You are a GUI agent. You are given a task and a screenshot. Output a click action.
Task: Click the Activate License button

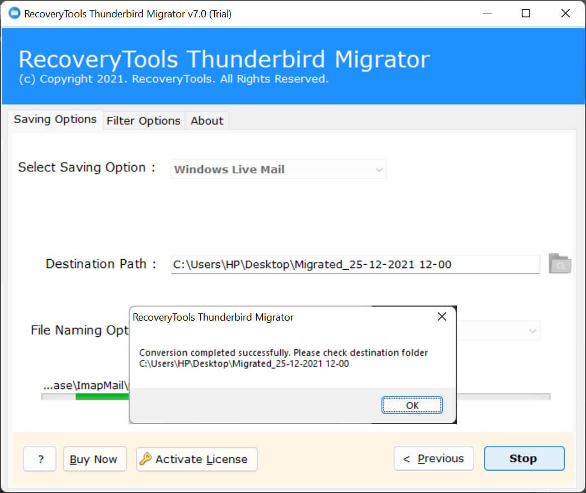pos(197,459)
